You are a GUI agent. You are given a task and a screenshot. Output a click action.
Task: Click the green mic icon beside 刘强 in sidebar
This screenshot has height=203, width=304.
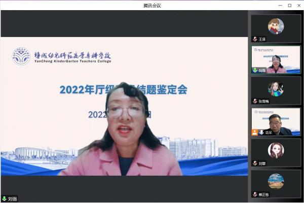tap(255, 70)
